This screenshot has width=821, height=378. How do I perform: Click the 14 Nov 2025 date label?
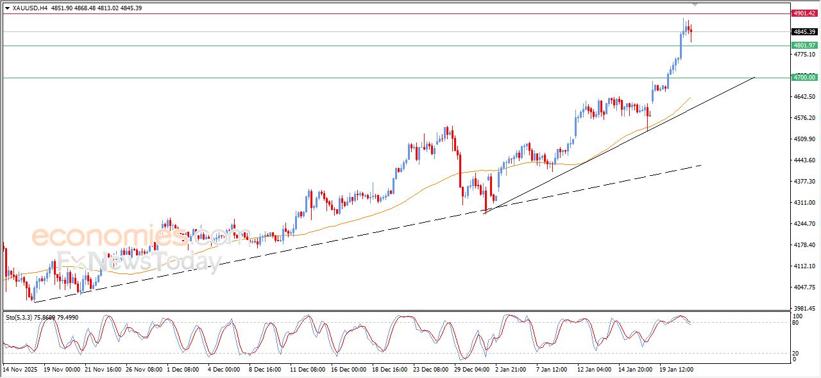21,370
